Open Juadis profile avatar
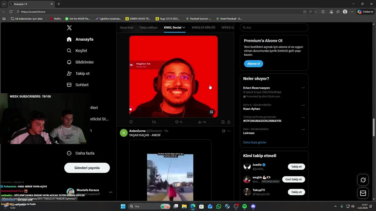This screenshot has width=376, height=211. tap(247, 167)
